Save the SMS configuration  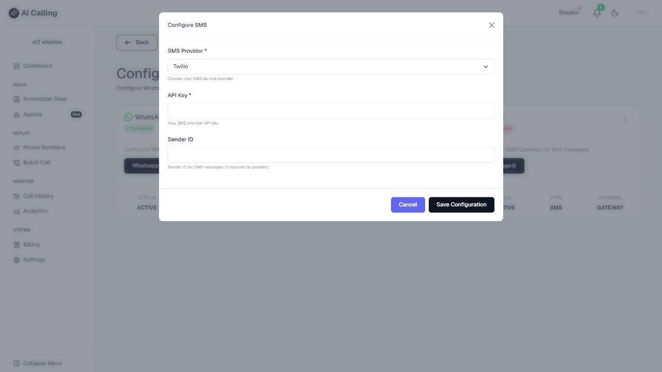461,205
